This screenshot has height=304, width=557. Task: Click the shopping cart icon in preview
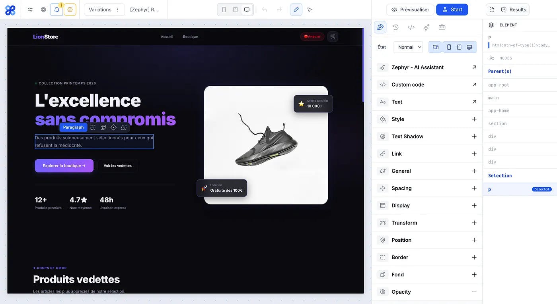tap(333, 37)
